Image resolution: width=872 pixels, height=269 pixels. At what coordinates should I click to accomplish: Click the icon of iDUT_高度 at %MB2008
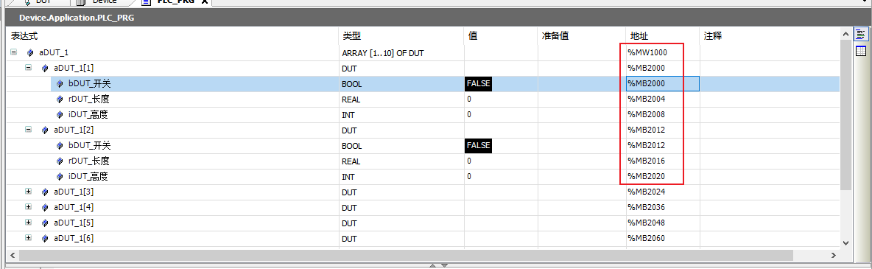(60, 115)
